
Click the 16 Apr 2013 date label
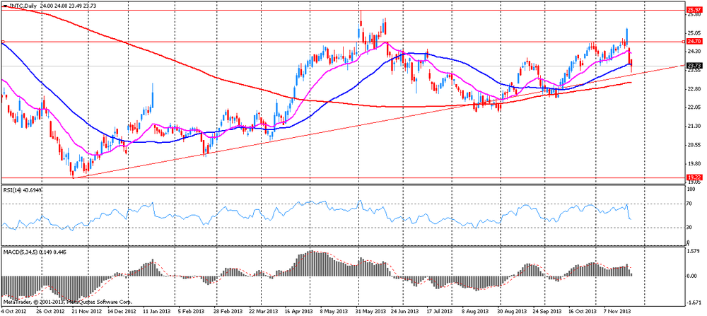coord(299,312)
